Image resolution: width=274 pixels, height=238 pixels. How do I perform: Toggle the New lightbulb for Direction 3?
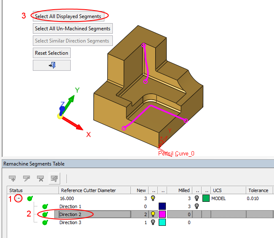[x=153, y=222]
